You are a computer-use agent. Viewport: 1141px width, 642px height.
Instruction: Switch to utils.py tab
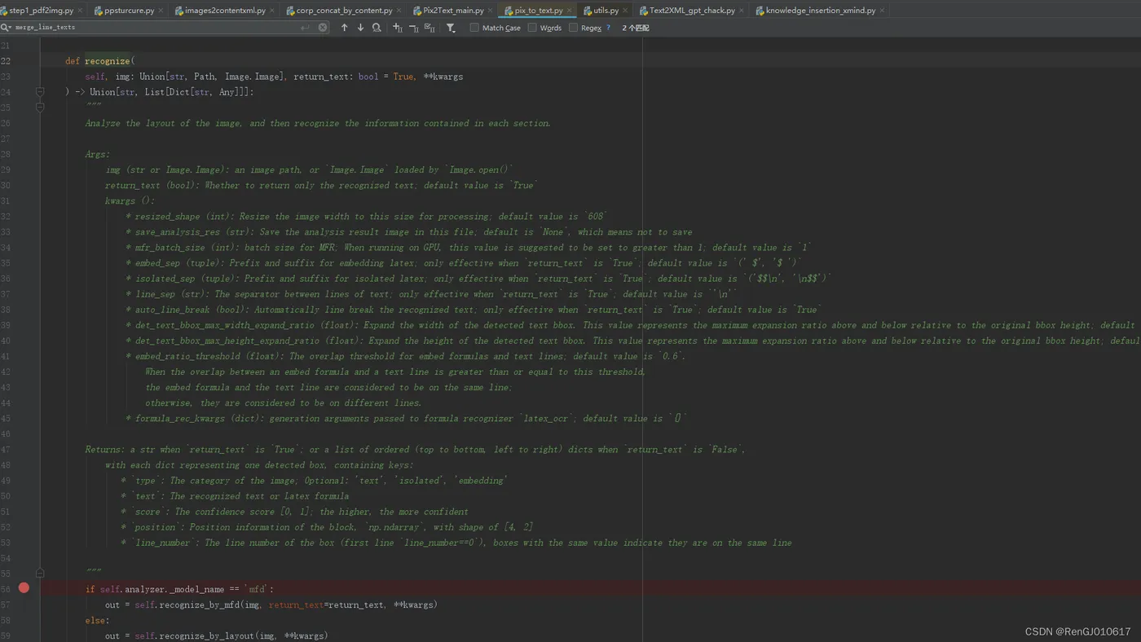[606, 11]
